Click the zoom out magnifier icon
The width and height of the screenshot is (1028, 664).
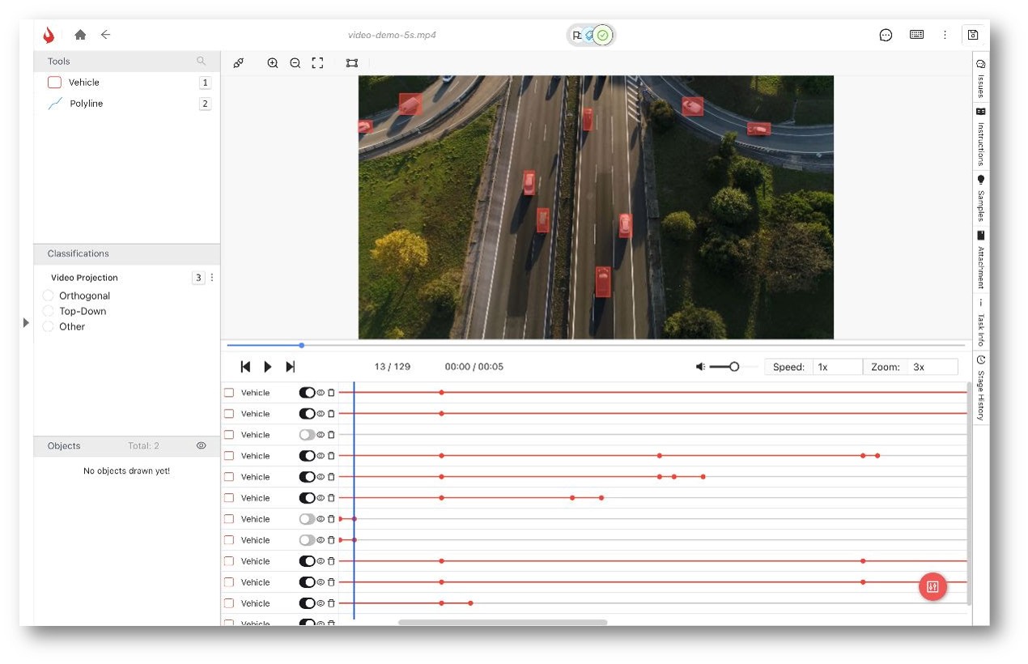pos(295,63)
